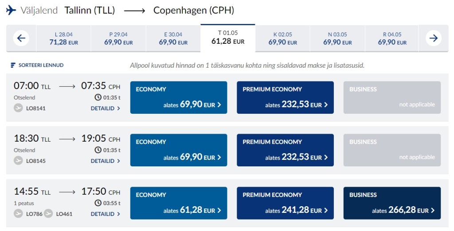Screen dimensions: 454x231
Task: Click the airline logo next to LO8141
Action: pos(18,108)
